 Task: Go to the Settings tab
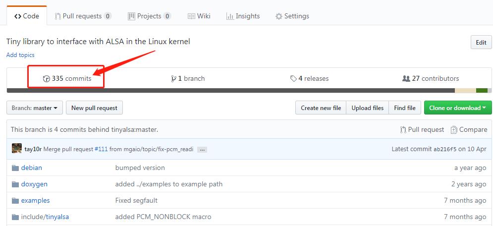point(292,16)
